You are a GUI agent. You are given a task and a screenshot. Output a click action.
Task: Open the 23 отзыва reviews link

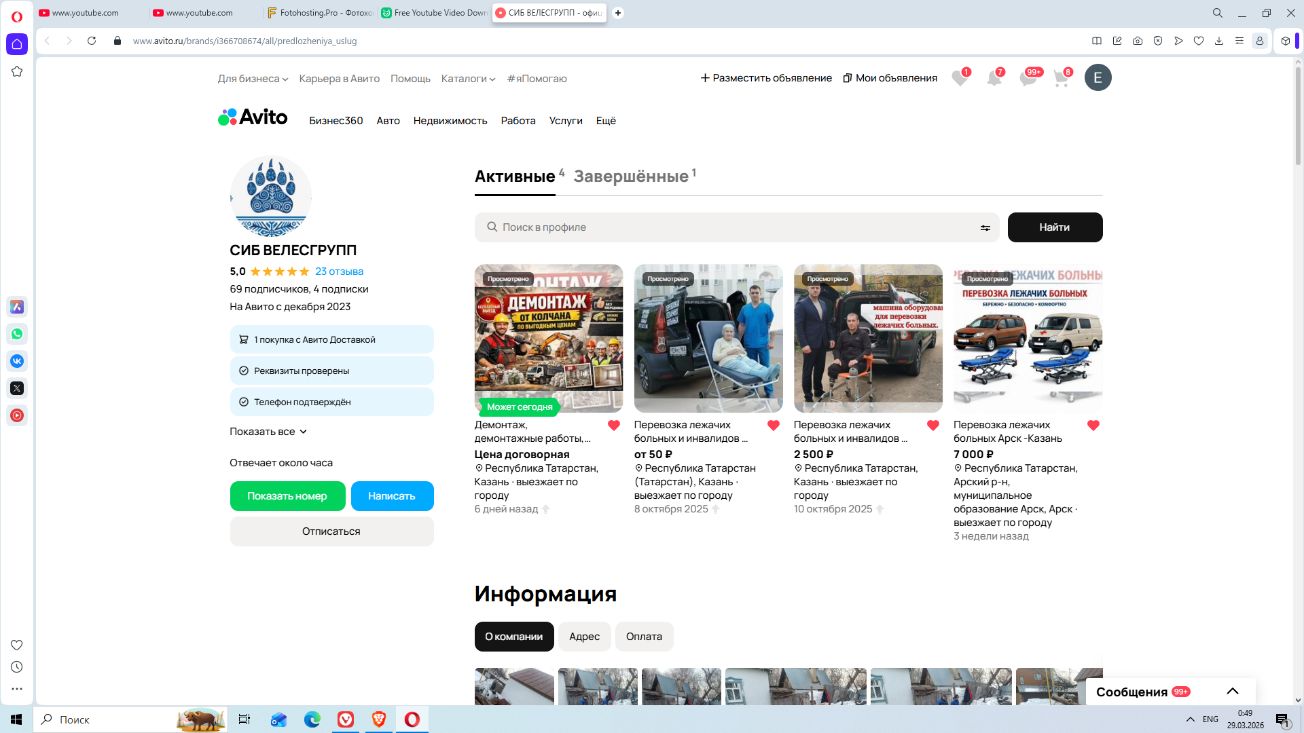pyautogui.click(x=339, y=271)
